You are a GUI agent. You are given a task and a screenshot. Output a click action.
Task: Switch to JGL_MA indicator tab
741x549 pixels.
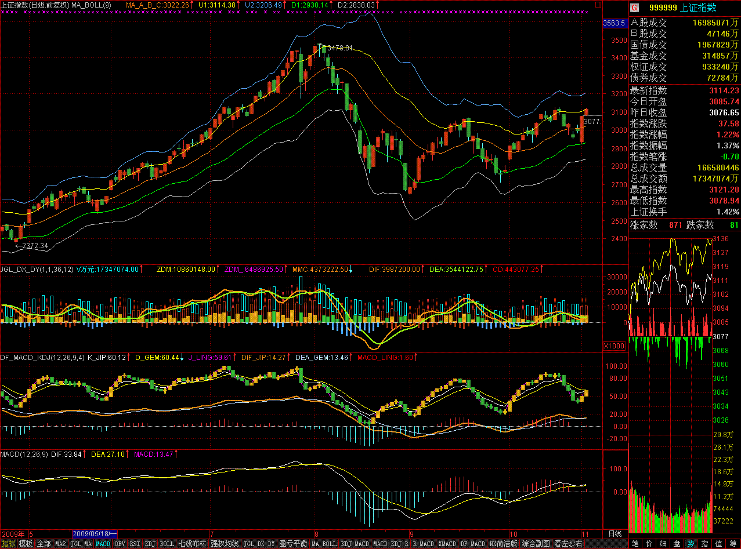[x=81, y=544]
